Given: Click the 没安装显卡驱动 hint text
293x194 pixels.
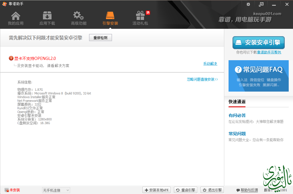Looking at the screenshot, I should coord(43,66).
